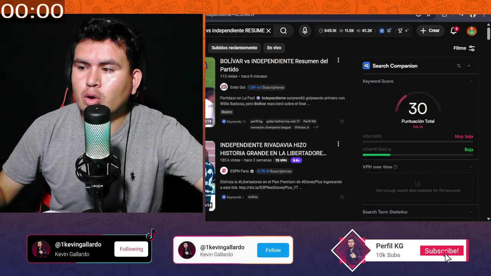491x276 pixels.
Task: Select the 'Subidos recientemente' filter chip
Action: coord(234,48)
